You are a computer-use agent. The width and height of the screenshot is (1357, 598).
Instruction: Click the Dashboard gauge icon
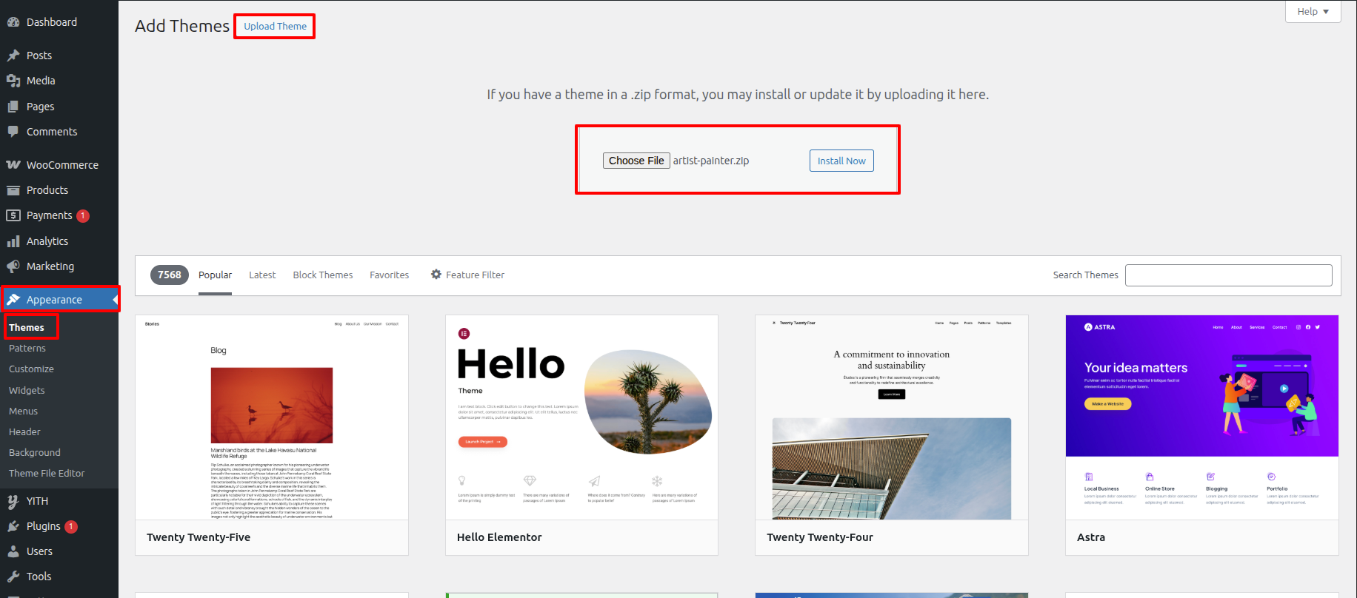[x=13, y=22]
